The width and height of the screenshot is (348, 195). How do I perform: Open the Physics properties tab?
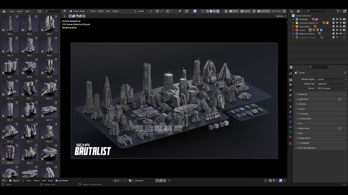(x=291, y=122)
